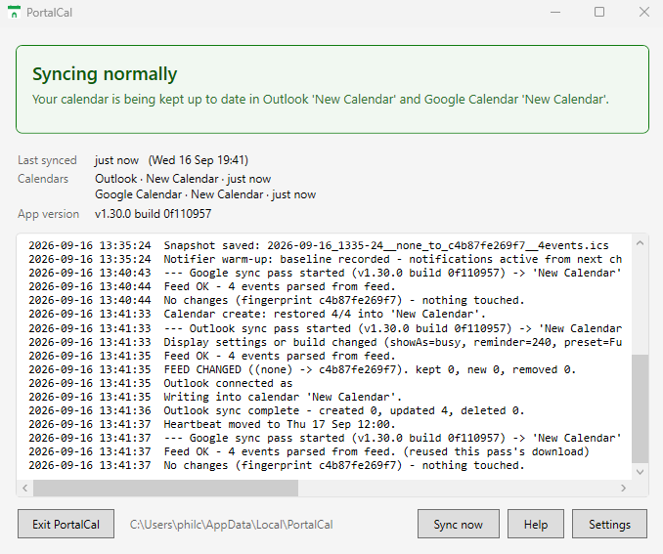Image resolution: width=663 pixels, height=554 pixels.
Task: Click log line 'Outlook connected as'
Action: click(160, 383)
